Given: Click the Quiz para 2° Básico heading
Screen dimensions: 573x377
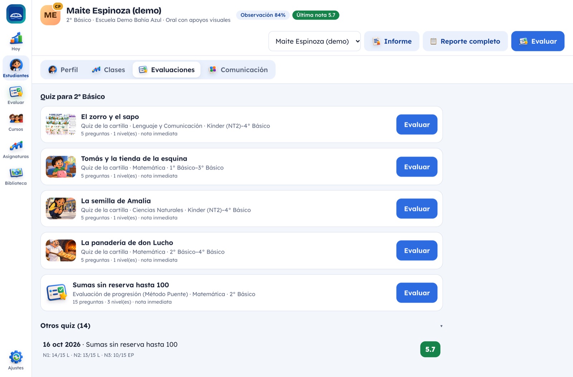Looking at the screenshot, I should click(x=73, y=97).
